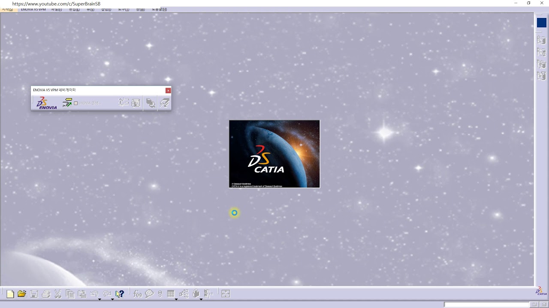Click the Copy icon in bottom toolbar
This screenshot has width=549, height=308.
point(70,294)
